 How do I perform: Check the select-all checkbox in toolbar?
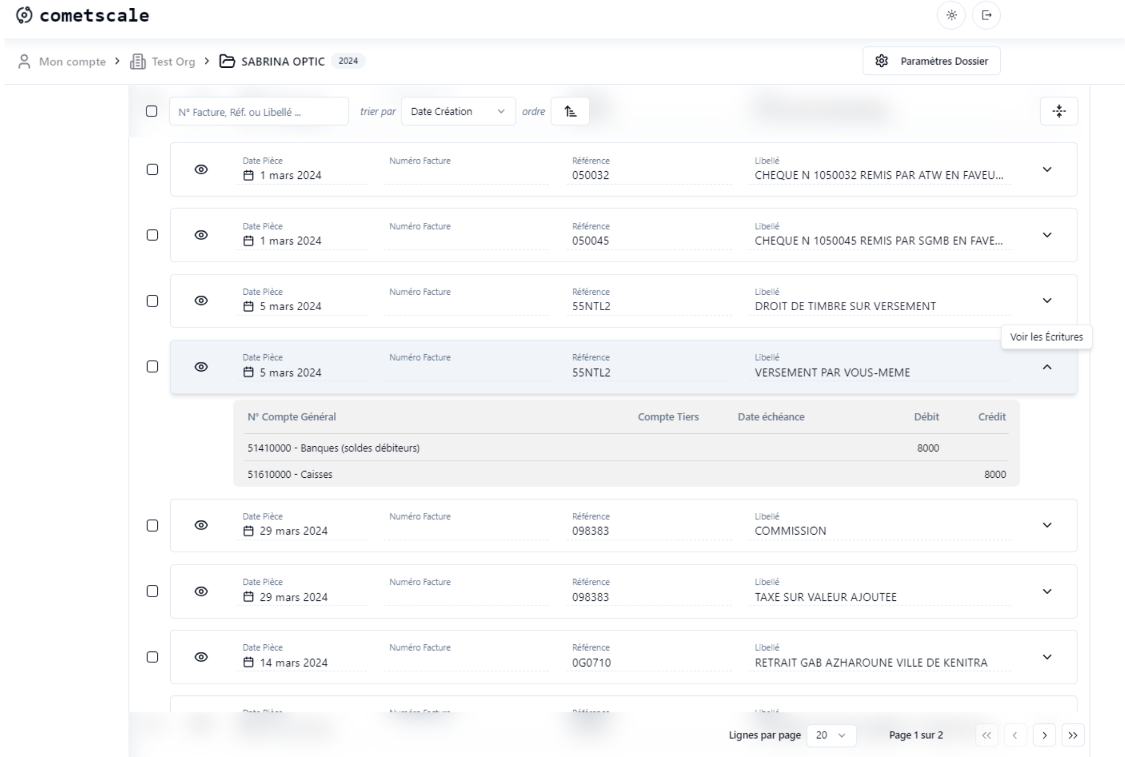(152, 111)
